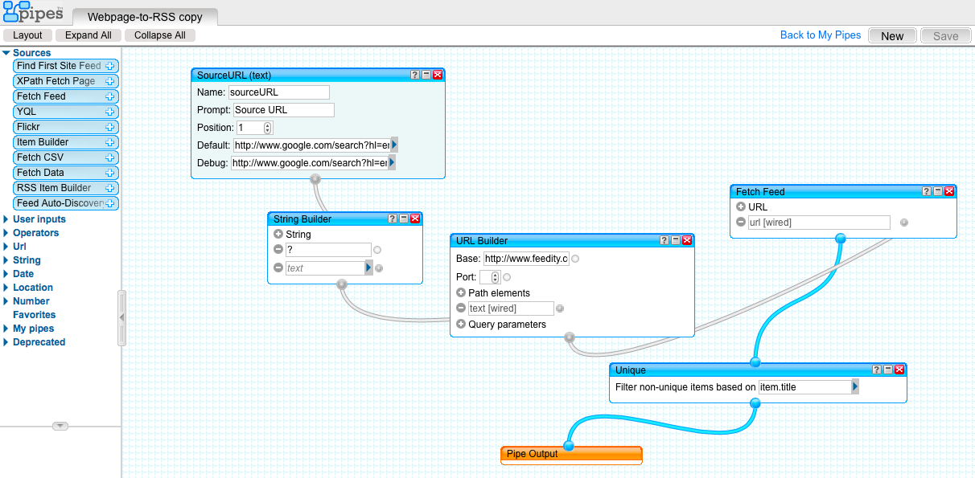The width and height of the screenshot is (975, 478).
Task: Open help for URL Builder module
Action: (x=664, y=240)
